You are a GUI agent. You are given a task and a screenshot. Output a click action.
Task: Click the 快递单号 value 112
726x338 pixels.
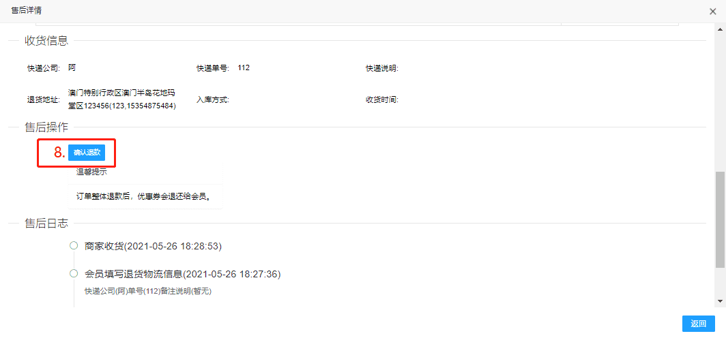coord(244,68)
